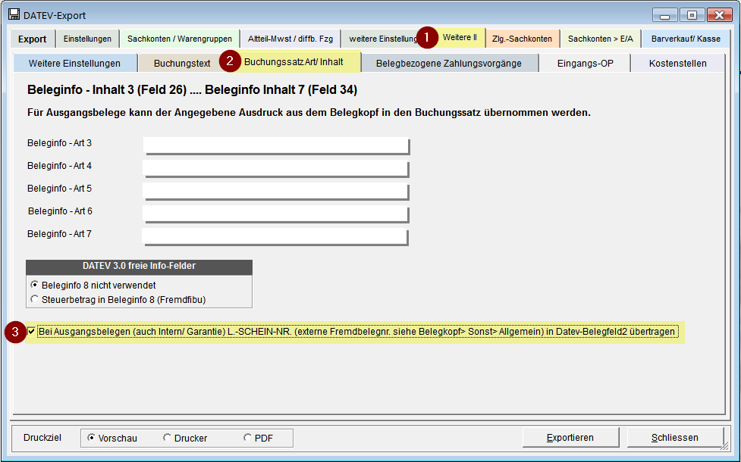Image resolution: width=741 pixels, height=462 pixels.
Task: Click the Für Ausgangsbelege description text
Action: coord(309,113)
